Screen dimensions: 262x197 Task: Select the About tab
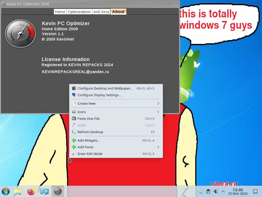(x=118, y=12)
